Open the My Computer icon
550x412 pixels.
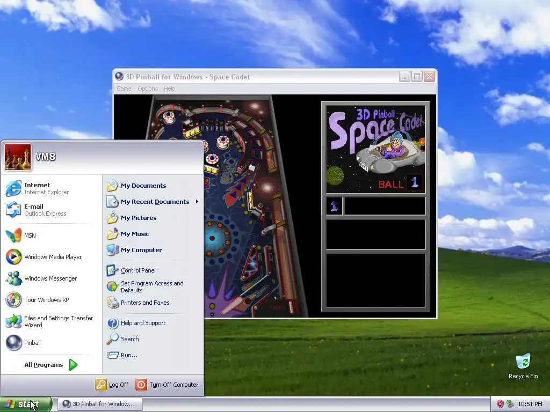click(113, 250)
